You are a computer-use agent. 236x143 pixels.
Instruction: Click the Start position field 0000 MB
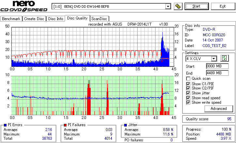217,66
